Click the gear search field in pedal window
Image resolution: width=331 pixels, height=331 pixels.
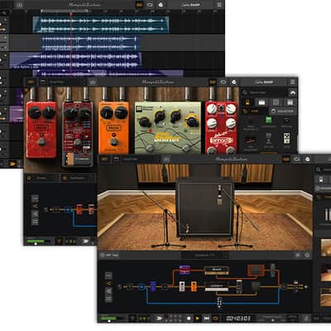(264, 93)
